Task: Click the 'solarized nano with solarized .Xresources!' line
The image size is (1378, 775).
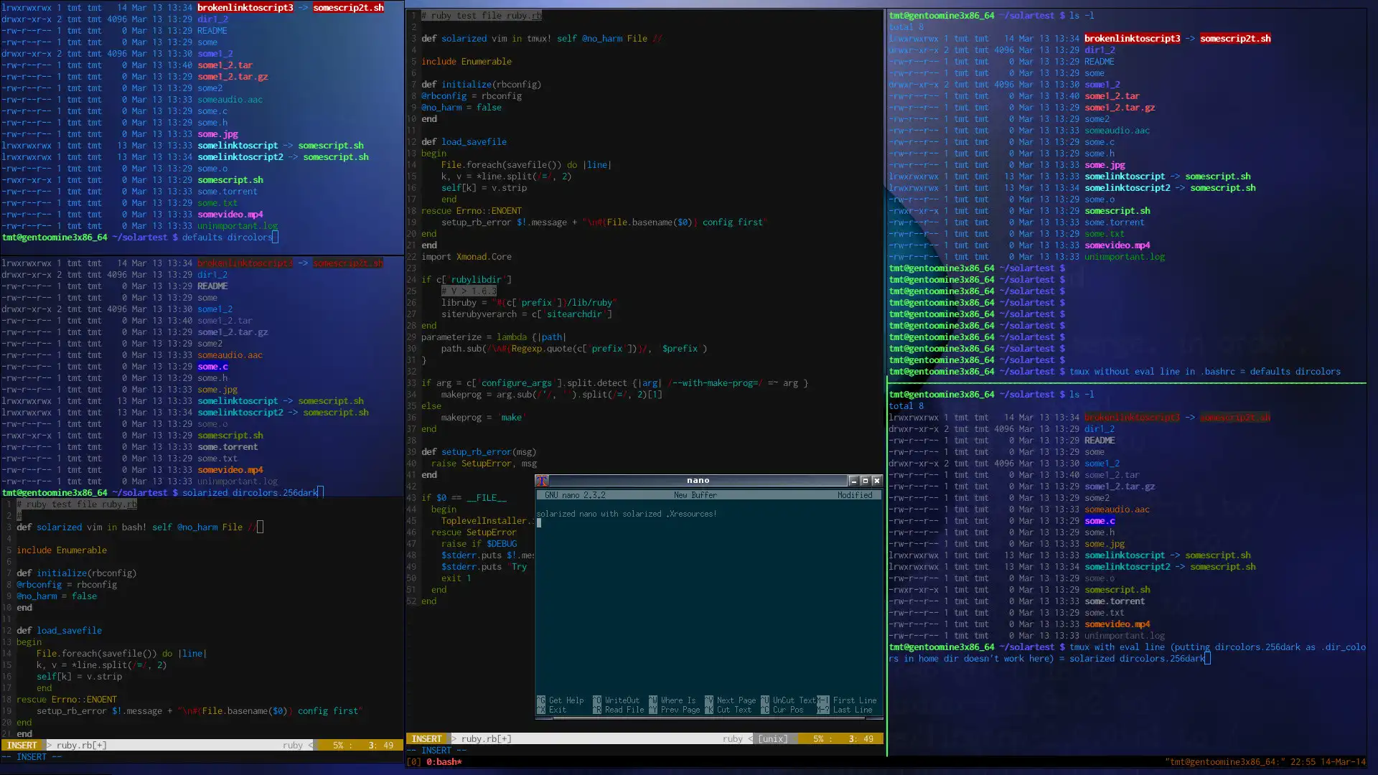Action: click(x=627, y=514)
